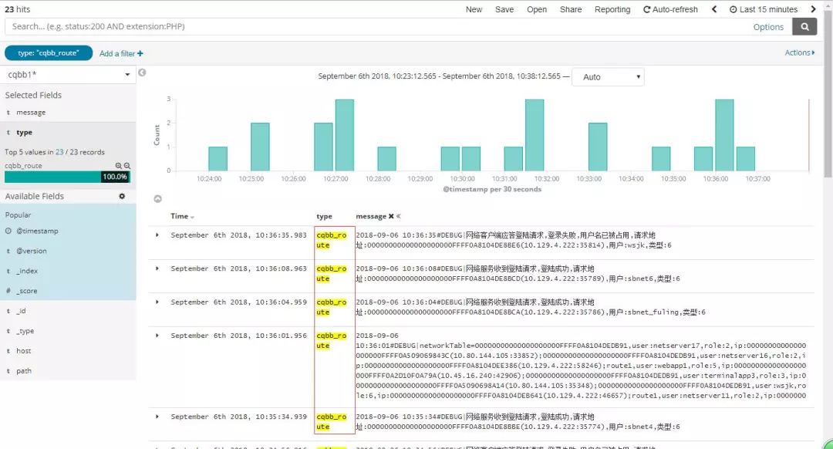
Task: Open the Share menu item
Action: coord(571,9)
